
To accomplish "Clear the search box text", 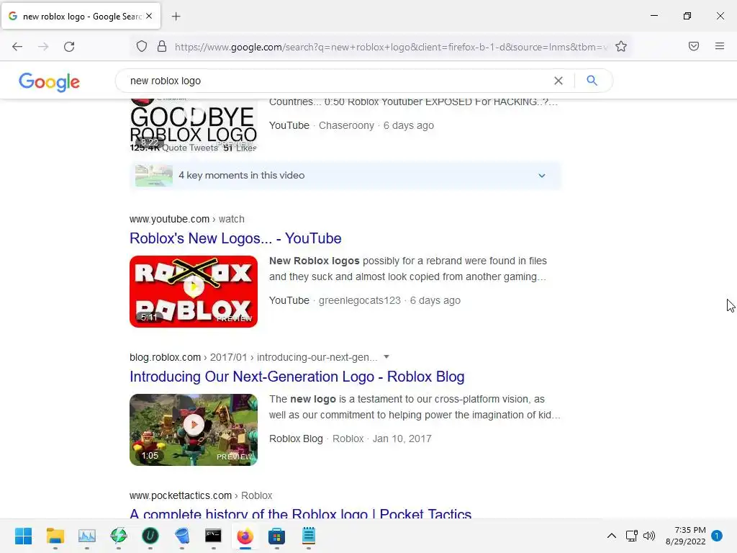I will pyautogui.click(x=559, y=81).
